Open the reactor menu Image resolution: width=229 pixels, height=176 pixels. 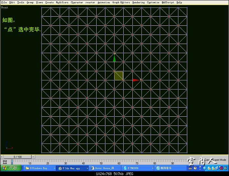[90, 2]
